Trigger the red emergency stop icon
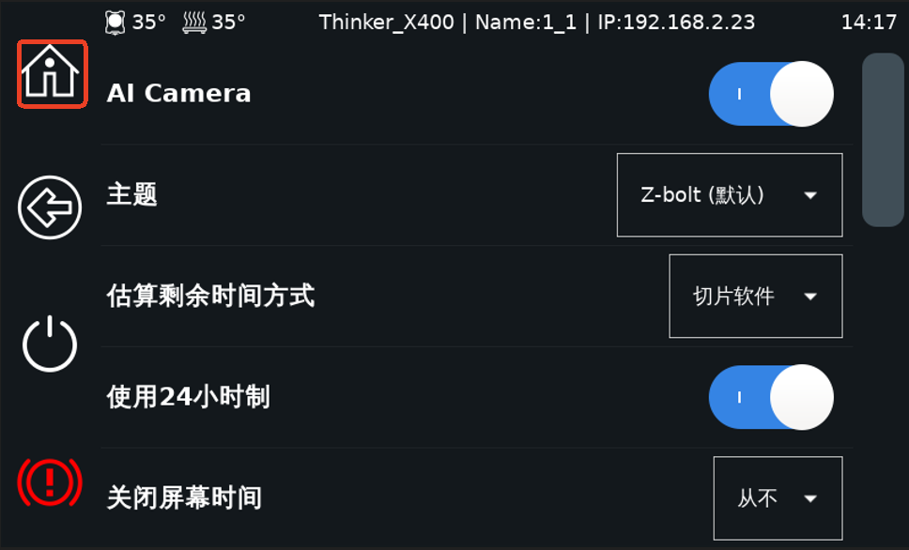This screenshot has height=550, width=909. (50, 481)
